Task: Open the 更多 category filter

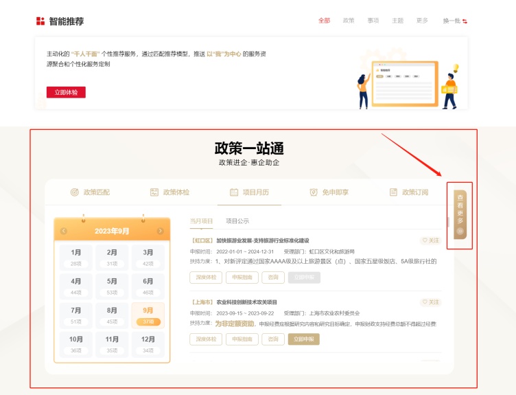Action: 422,21
